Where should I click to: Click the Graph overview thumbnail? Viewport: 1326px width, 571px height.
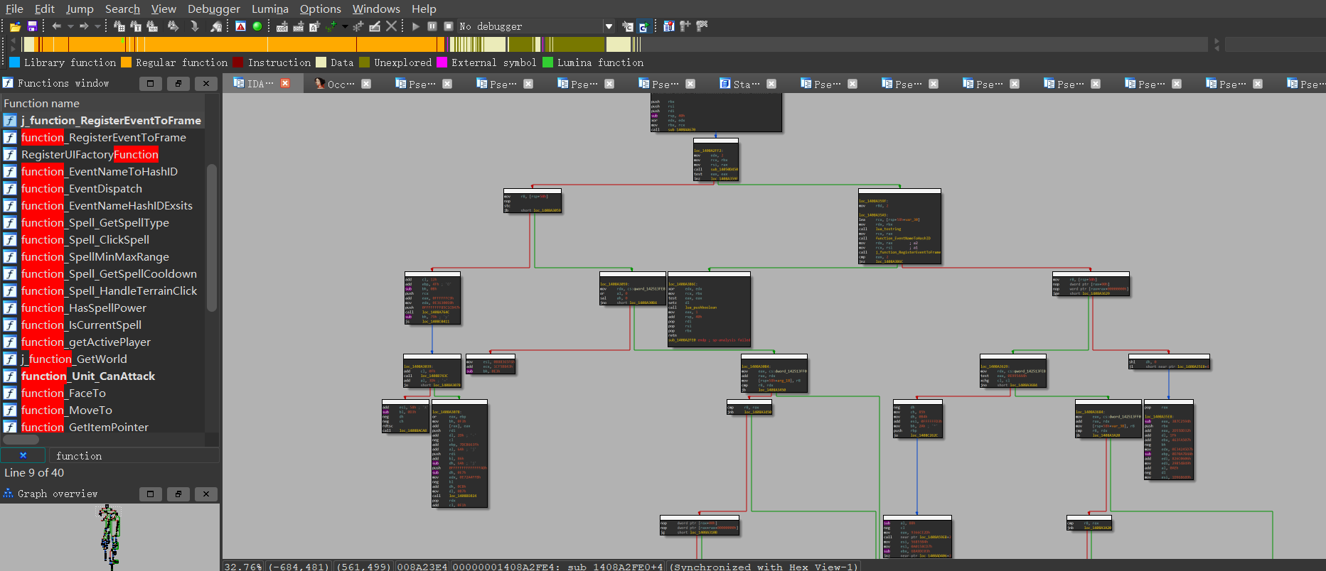(x=109, y=536)
